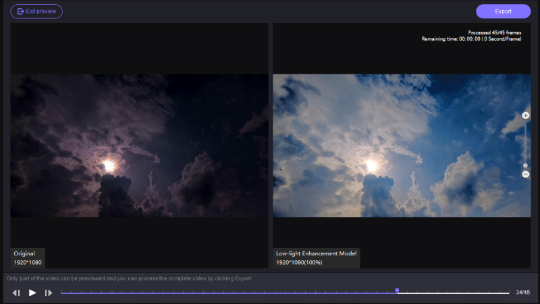The image size is (540, 304).
Task: Export the enhanced video
Action: pyautogui.click(x=503, y=11)
